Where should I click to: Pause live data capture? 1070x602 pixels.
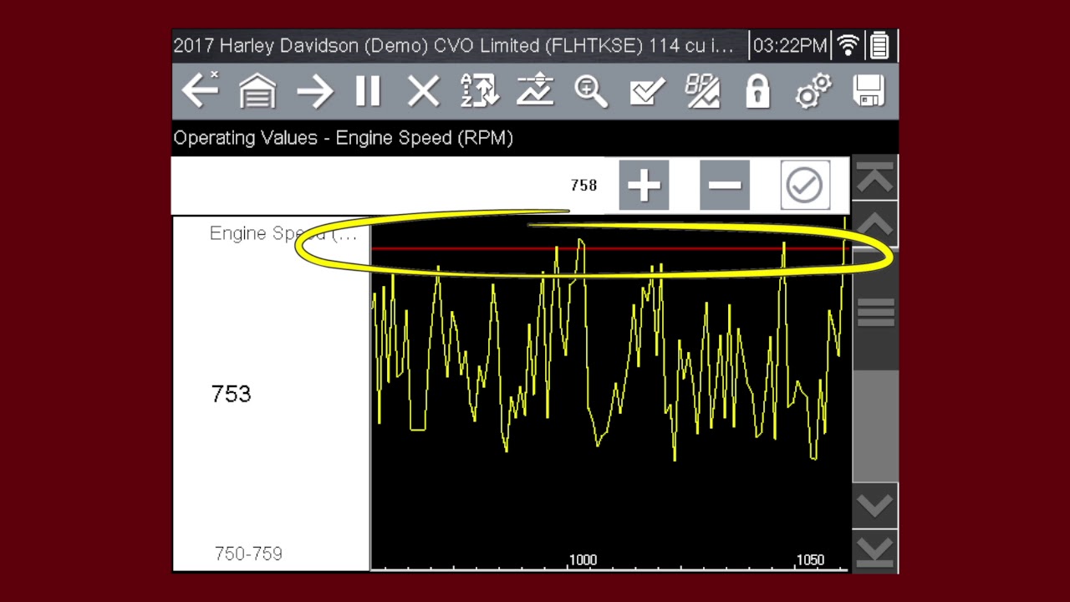(368, 90)
